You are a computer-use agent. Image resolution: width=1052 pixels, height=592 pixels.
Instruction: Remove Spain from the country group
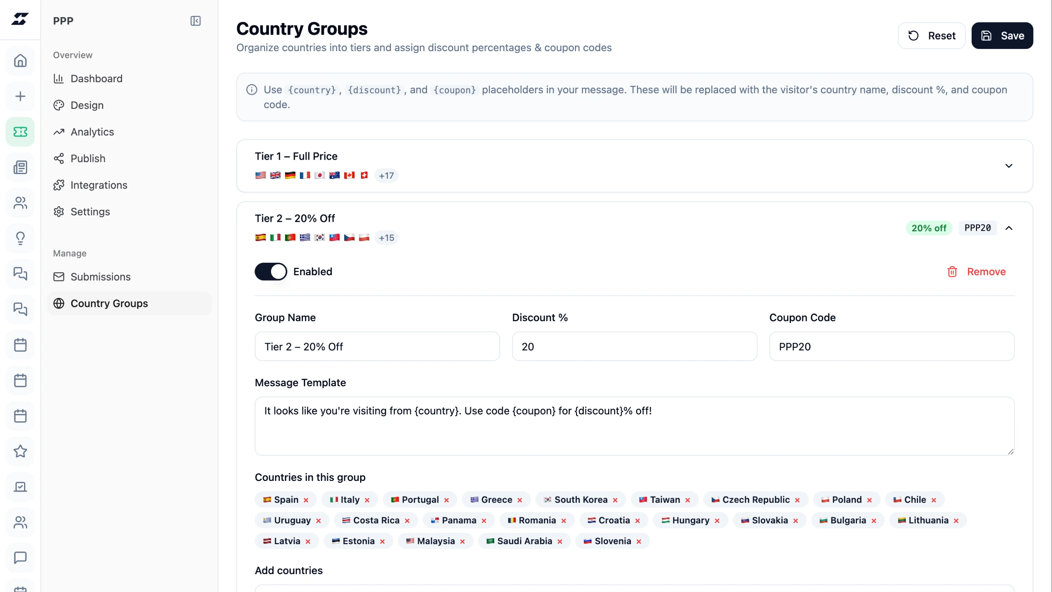click(x=306, y=500)
